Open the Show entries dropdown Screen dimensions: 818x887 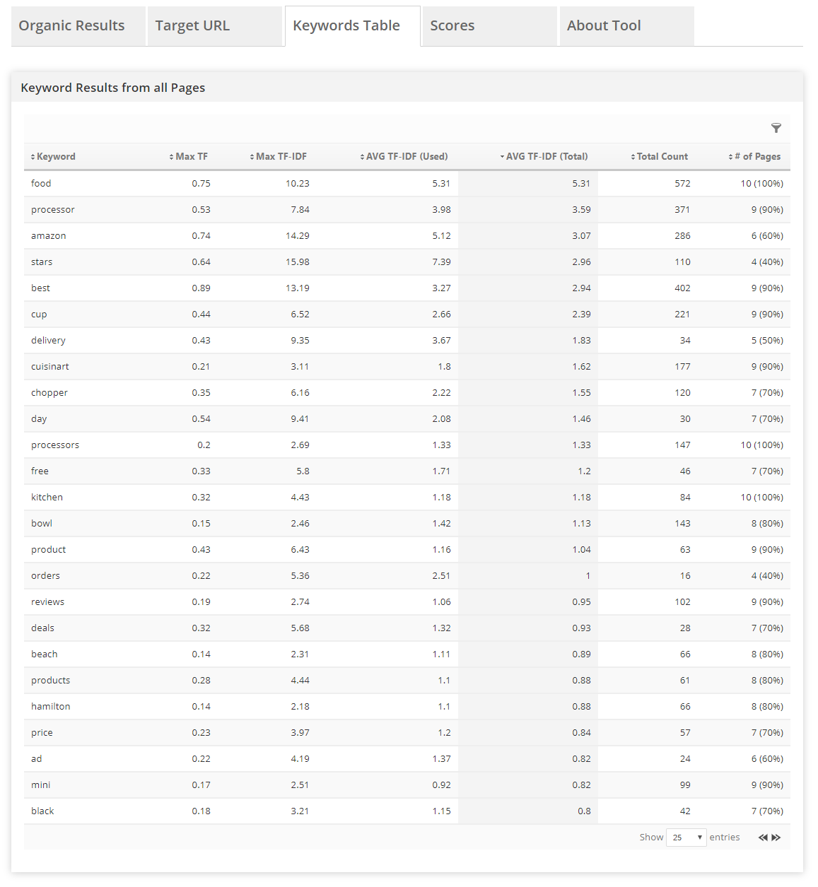(686, 838)
